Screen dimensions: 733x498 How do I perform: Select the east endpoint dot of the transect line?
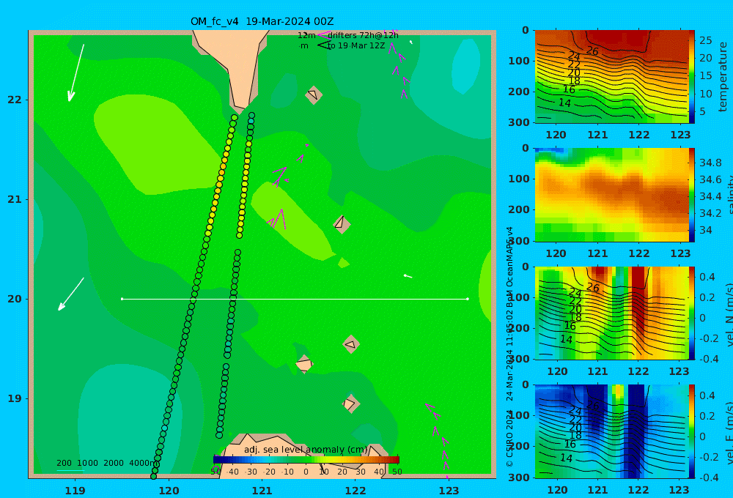(468, 299)
